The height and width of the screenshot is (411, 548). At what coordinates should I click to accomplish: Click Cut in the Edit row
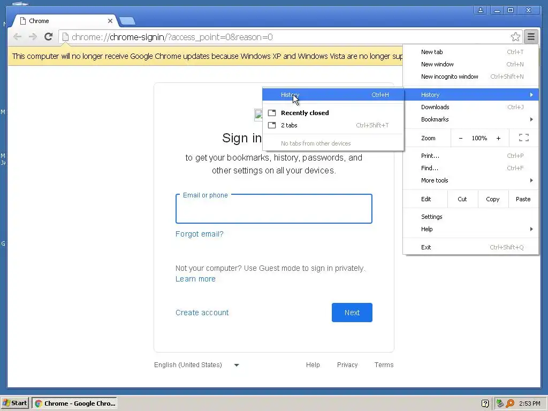(x=462, y=199)
